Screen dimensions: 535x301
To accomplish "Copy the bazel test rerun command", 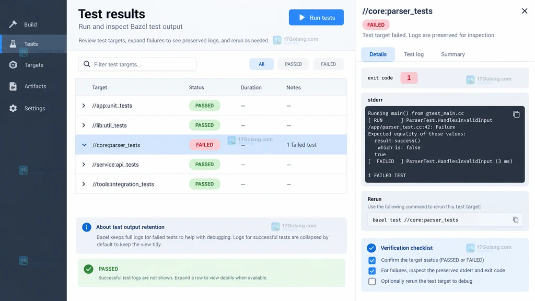I will tap(516, 220).
